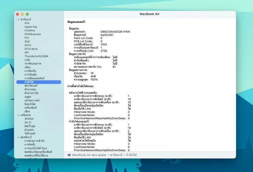This screenshot has height=172, width=253.
Task: Select NVMExpress in the sidebar
Action: click(33, 34)
